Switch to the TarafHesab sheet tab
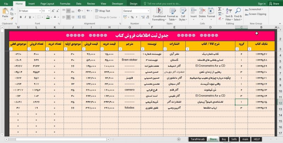Image resolution: width=283 pixels, height=143 pixels. pos(198,139)
